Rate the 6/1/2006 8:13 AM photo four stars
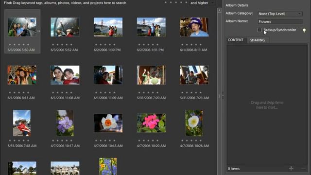The width and height of the screenshot is (311, 175). [x=24, y=92]
